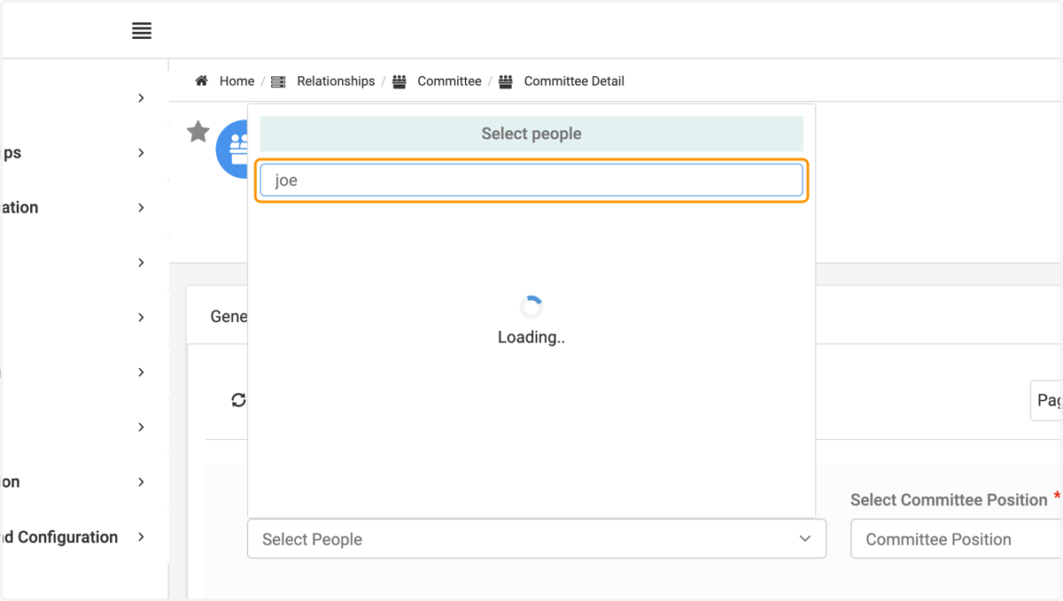Click the Select People dropdown chevron

pyautogui.click(x=804, y=538)
